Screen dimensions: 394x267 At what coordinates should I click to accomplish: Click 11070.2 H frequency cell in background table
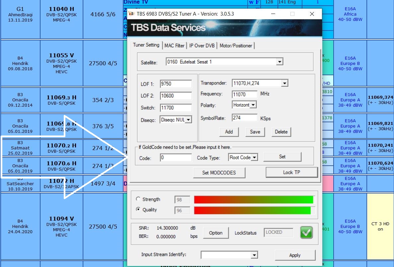coord(61,148)
